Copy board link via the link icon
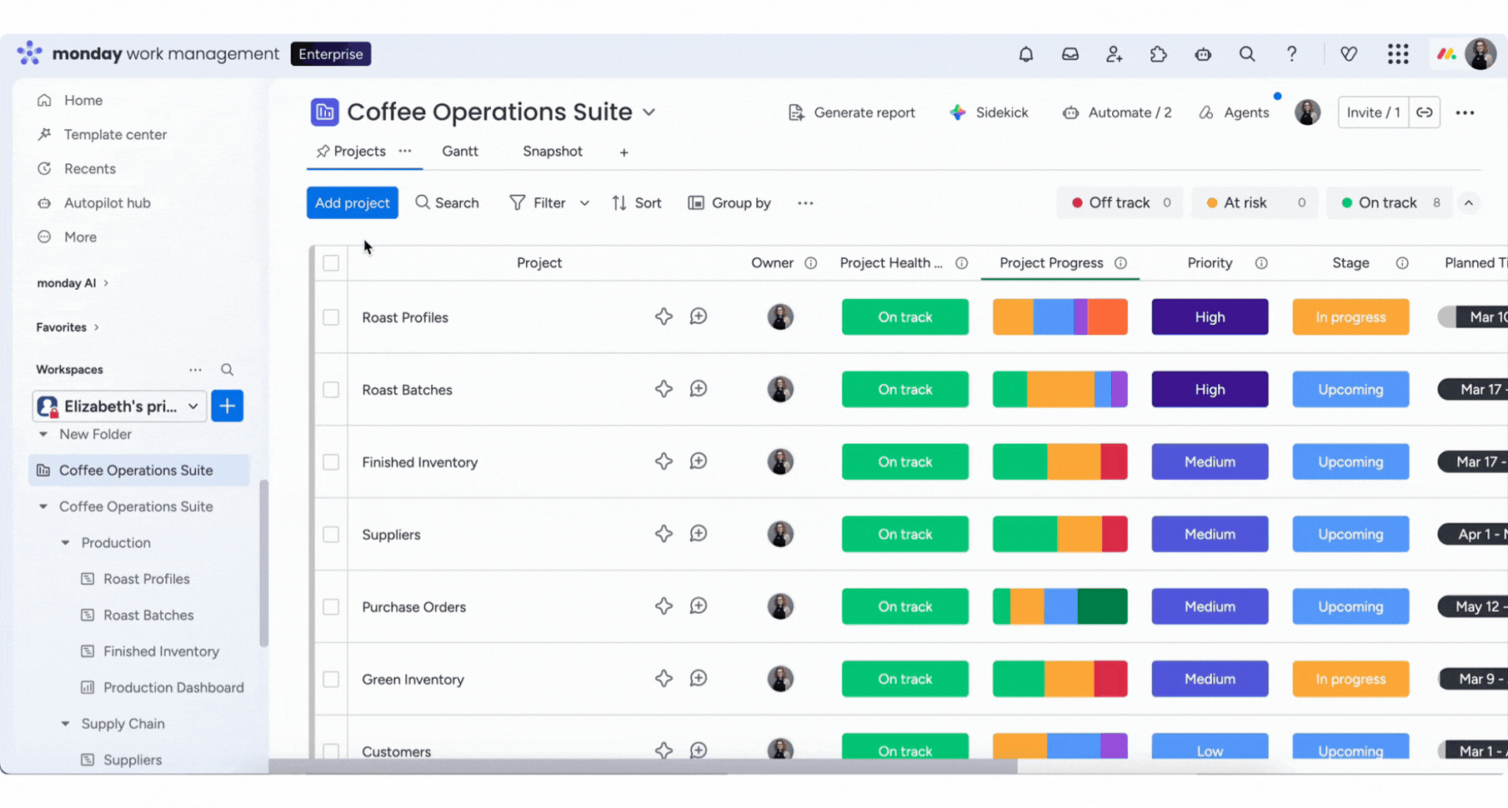Viewport: 1508px width, 808px height. tap(1424, 112)
